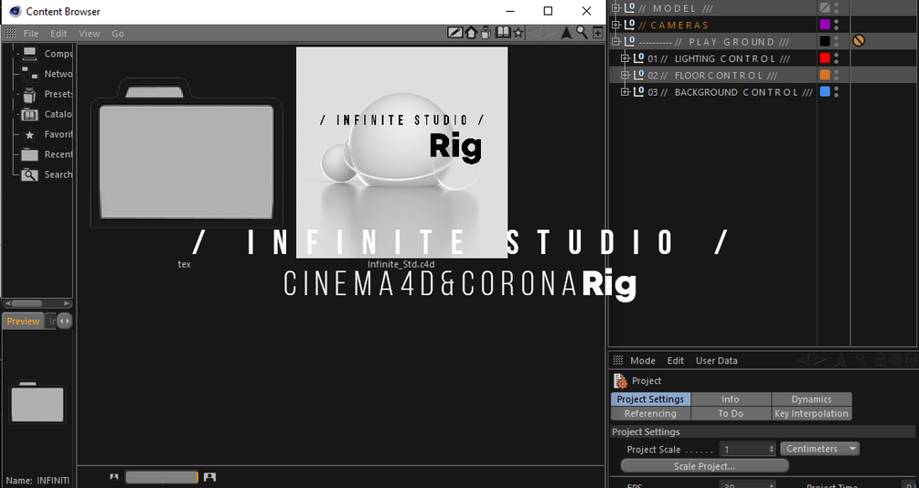Screen dimensions: 919x488
Task: Select Search Results in the browser sidebar
Action: pos(47,175)
